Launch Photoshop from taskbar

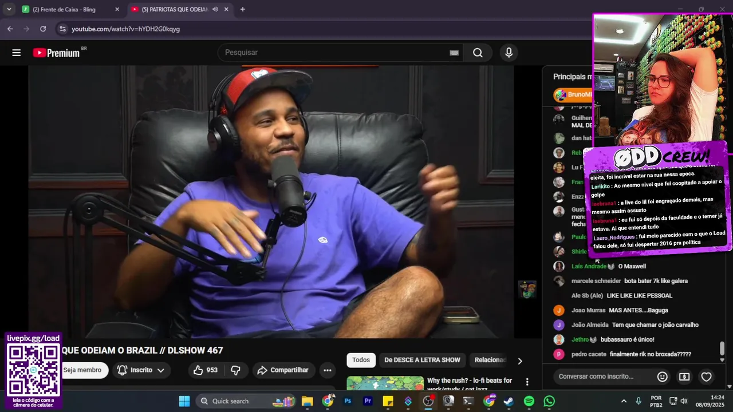tap(348, 401)
